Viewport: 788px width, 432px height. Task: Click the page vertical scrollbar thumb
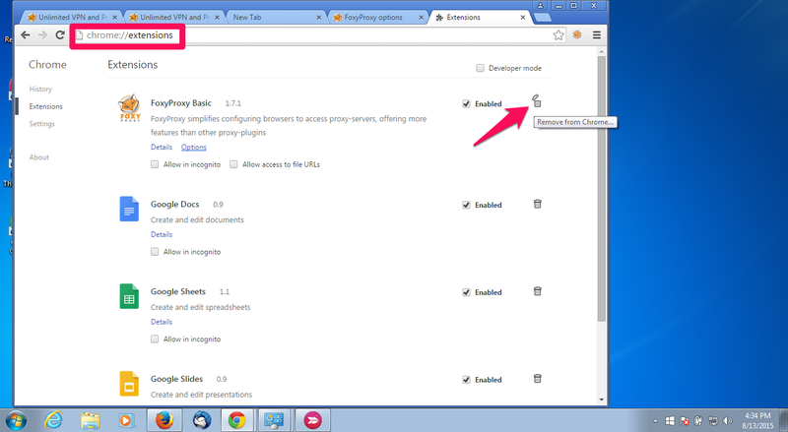[x=602, y=188]
